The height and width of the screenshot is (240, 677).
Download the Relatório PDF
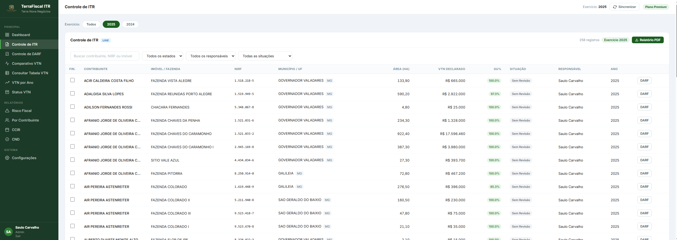[x=648, y=40]
